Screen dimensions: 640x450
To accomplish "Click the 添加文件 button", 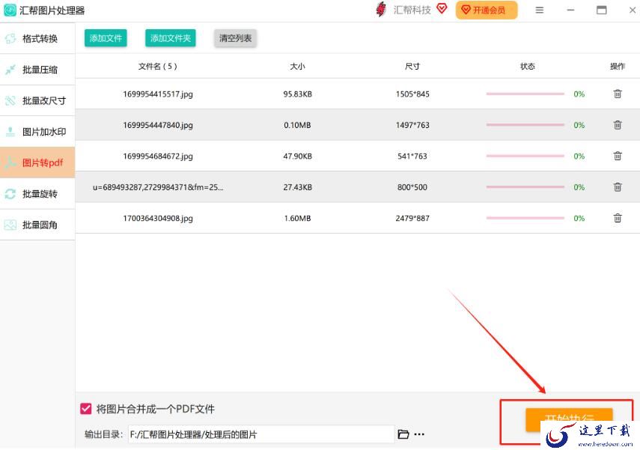I will tap(106, 38).
